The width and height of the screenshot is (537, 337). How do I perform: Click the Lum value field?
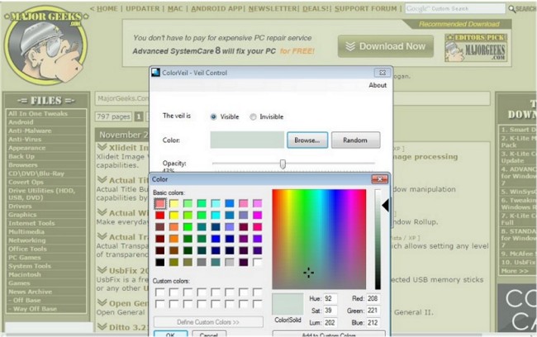tap(330, 323)
